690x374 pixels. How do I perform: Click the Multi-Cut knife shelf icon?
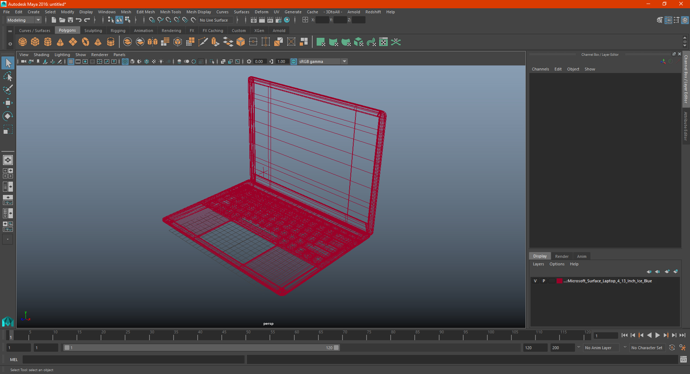tap(203, 42)
